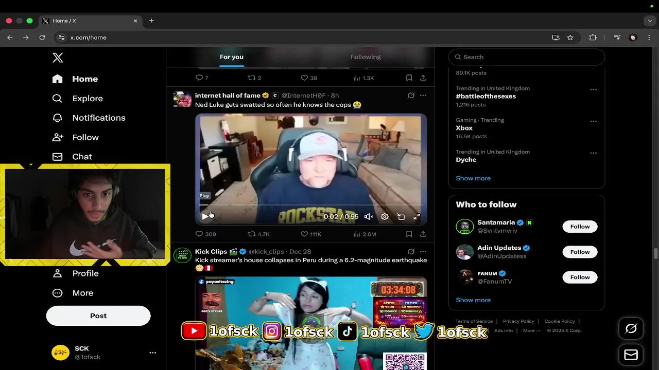The width and height of the screenshot is (659, 370).
Task: Enter fullscreen for the video
Action: pos(417,216)
